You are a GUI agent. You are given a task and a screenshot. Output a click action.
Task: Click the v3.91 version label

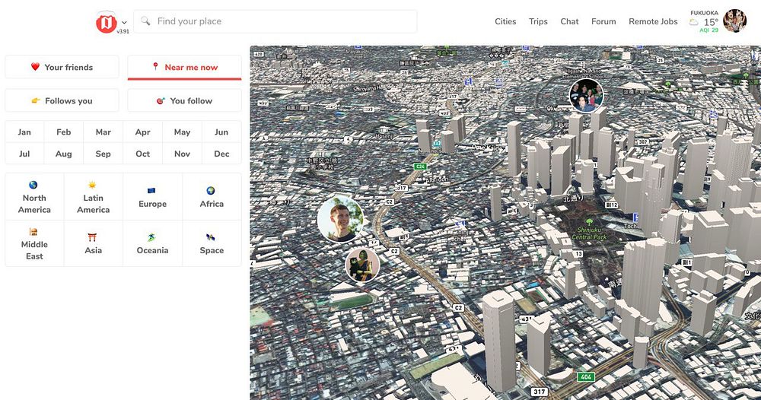[x=123, y=31]
